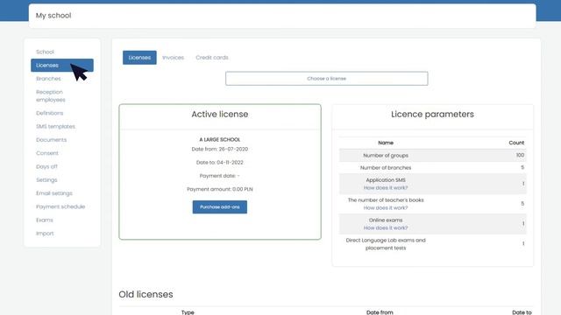Click the Payment date text
This screenshot has height=315, width=561.
tap(220, 176)
